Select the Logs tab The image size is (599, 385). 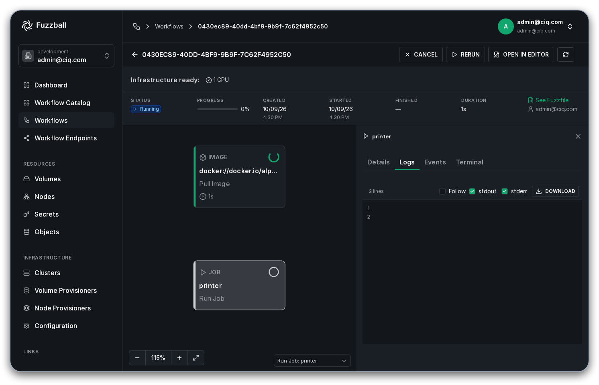click(x=407, y=162)
